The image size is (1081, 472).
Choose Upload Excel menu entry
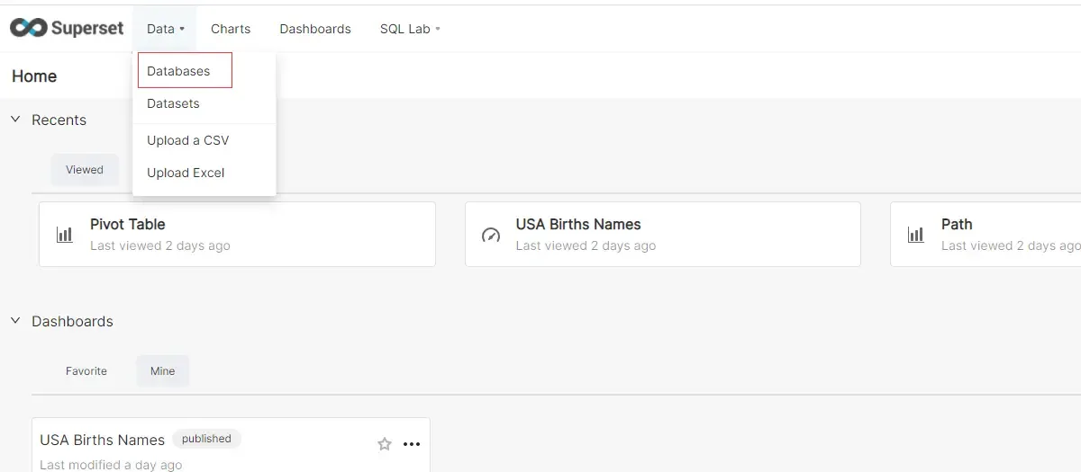[186, 173]
